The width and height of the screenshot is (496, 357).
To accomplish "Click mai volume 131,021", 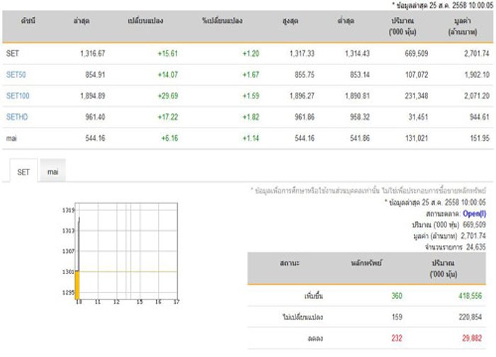I will (x=417, y=138).
